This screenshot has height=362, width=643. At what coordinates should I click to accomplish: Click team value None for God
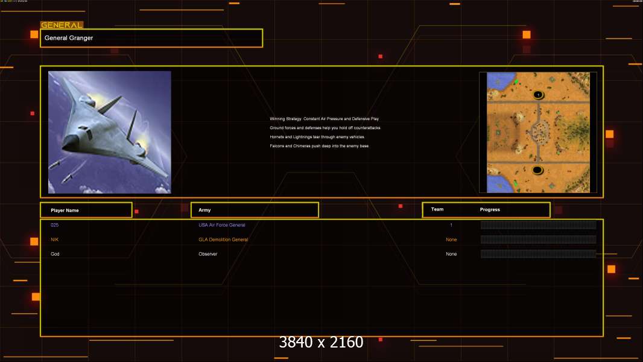tap(451, 254)
